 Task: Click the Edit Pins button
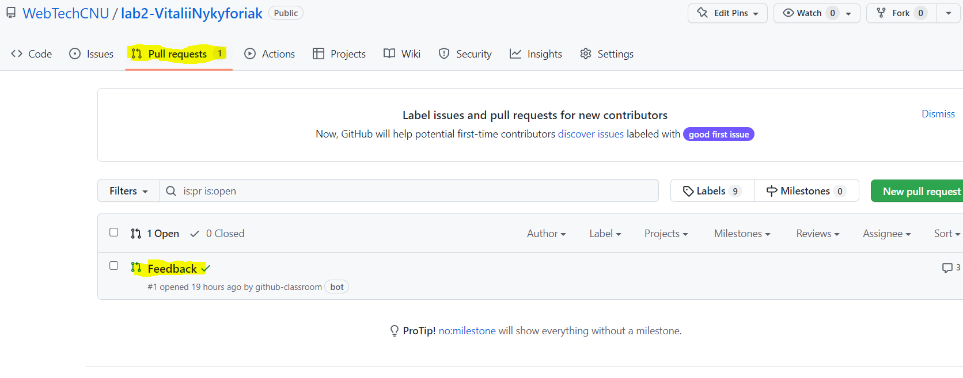coord(727,13)
